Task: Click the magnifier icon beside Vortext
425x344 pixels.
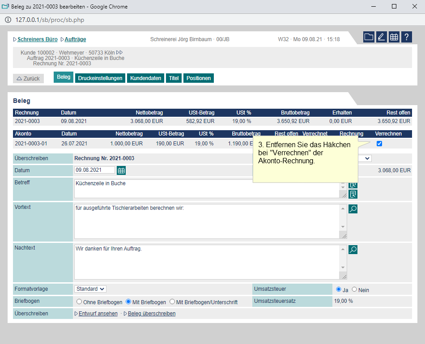Action: coord(353,209)
